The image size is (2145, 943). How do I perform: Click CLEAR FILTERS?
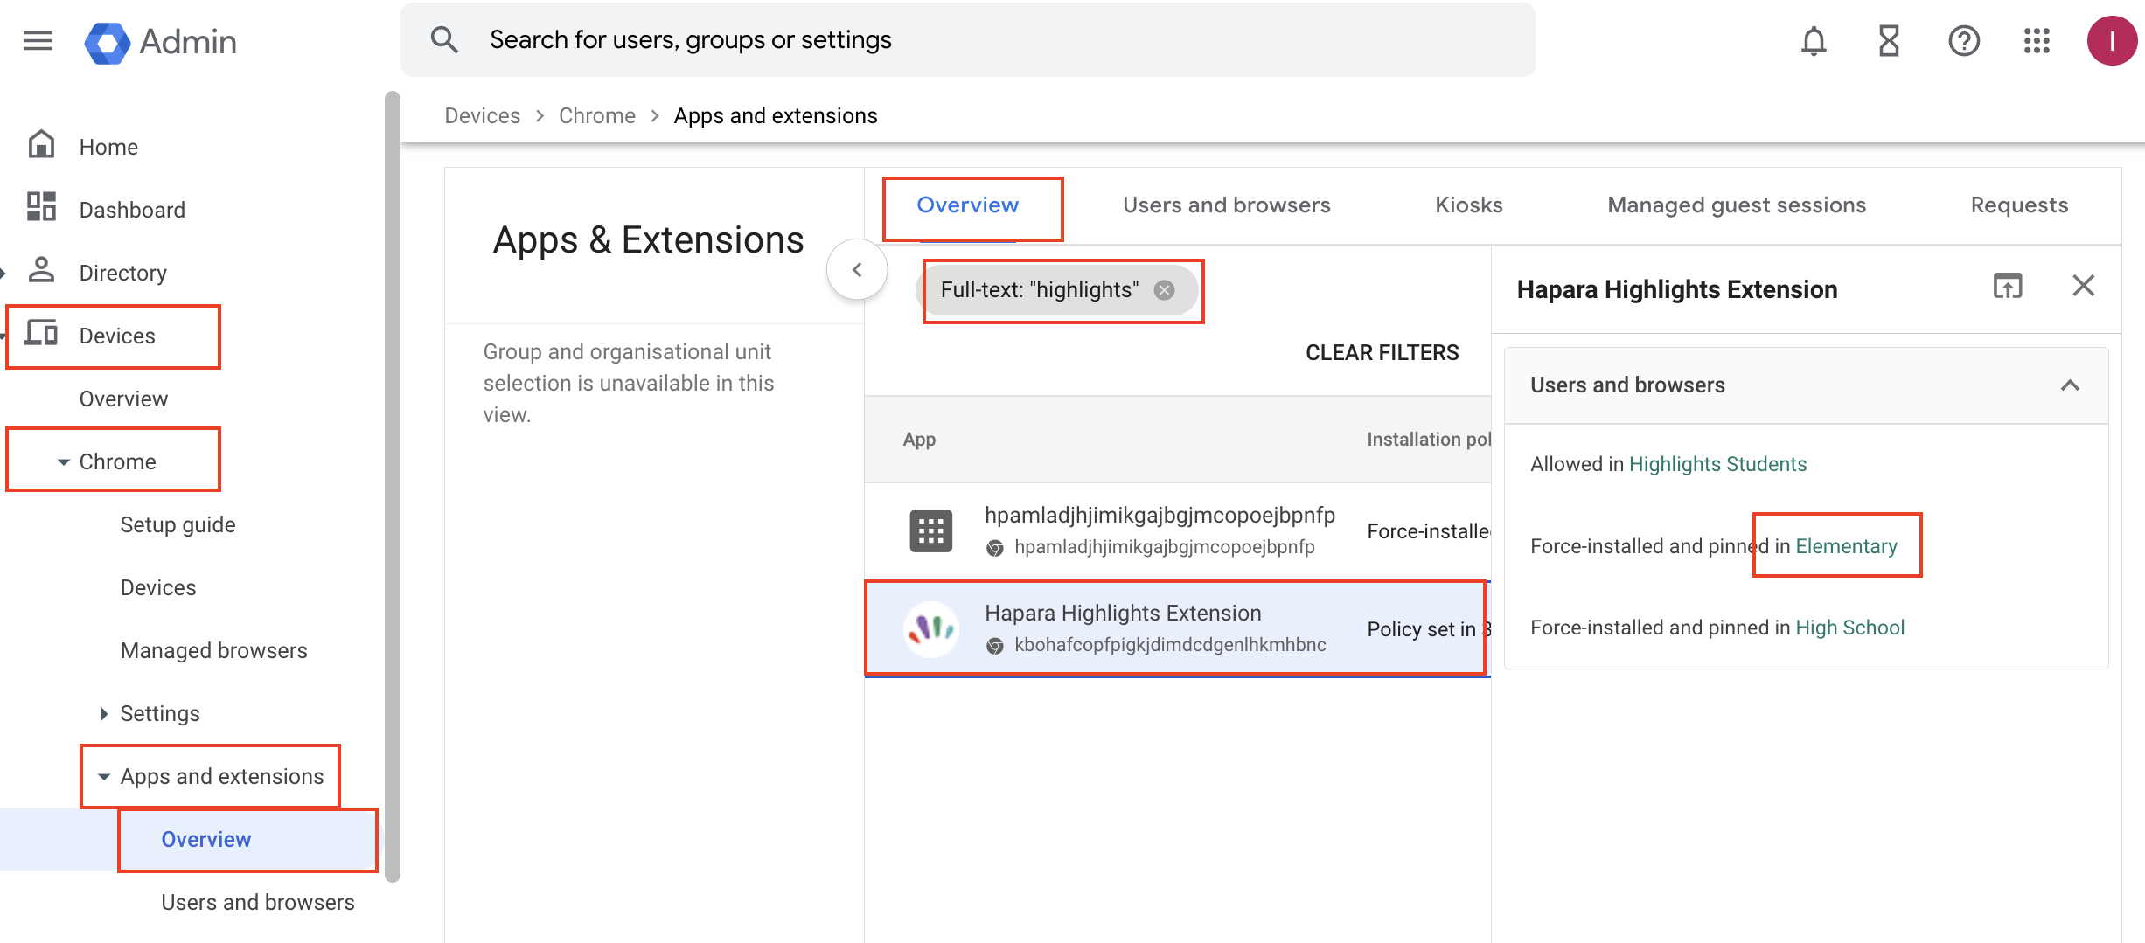[1382, 352]
